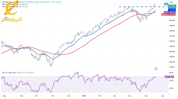Click the purple lightning bolt events icon
This screenshot has width=178, height=99.
156,69
